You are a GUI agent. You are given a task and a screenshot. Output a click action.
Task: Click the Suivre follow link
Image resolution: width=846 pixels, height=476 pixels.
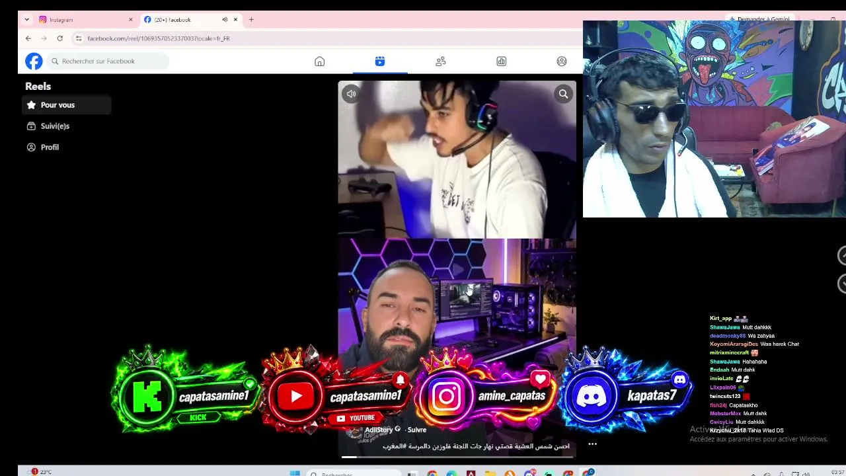click(417, 430)
